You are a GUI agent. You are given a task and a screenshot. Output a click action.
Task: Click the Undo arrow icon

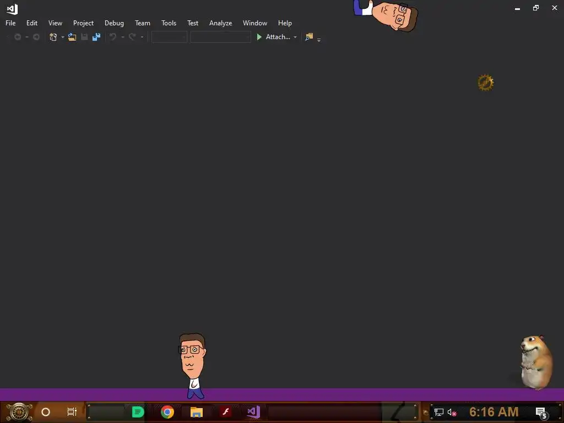click(x=113, y=37)
